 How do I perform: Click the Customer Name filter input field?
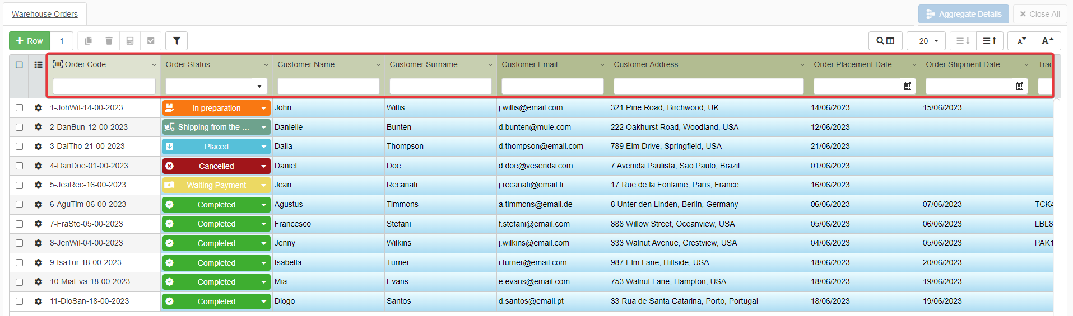328,86
